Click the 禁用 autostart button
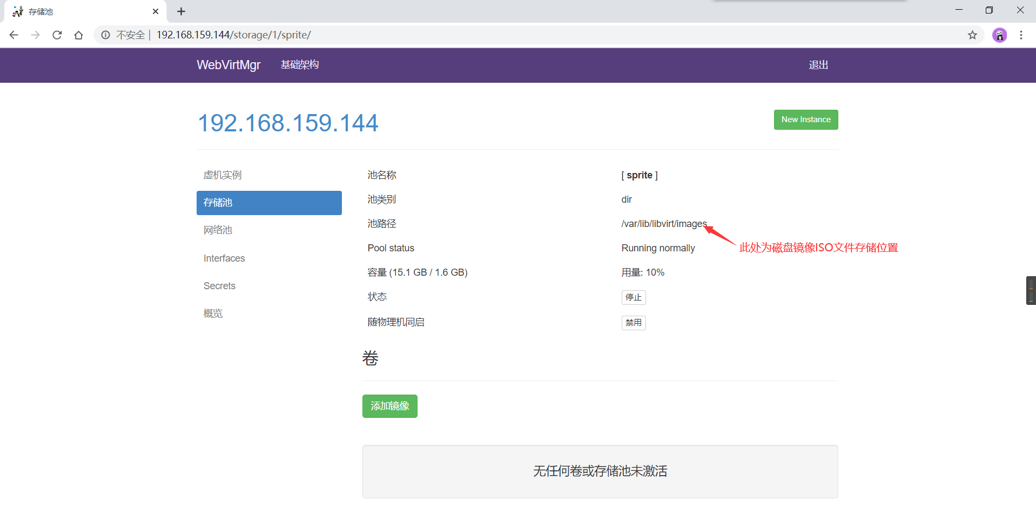Screen dimensions: 1036x520 pos(634,323)
